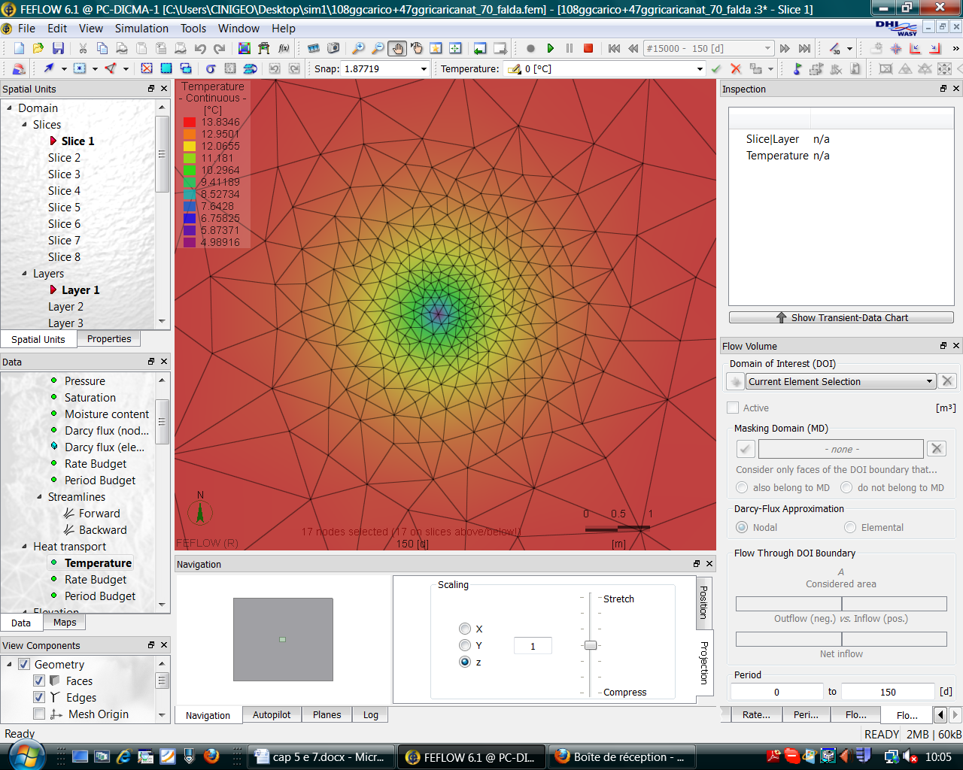Collapse the Heat transport node

24,546
